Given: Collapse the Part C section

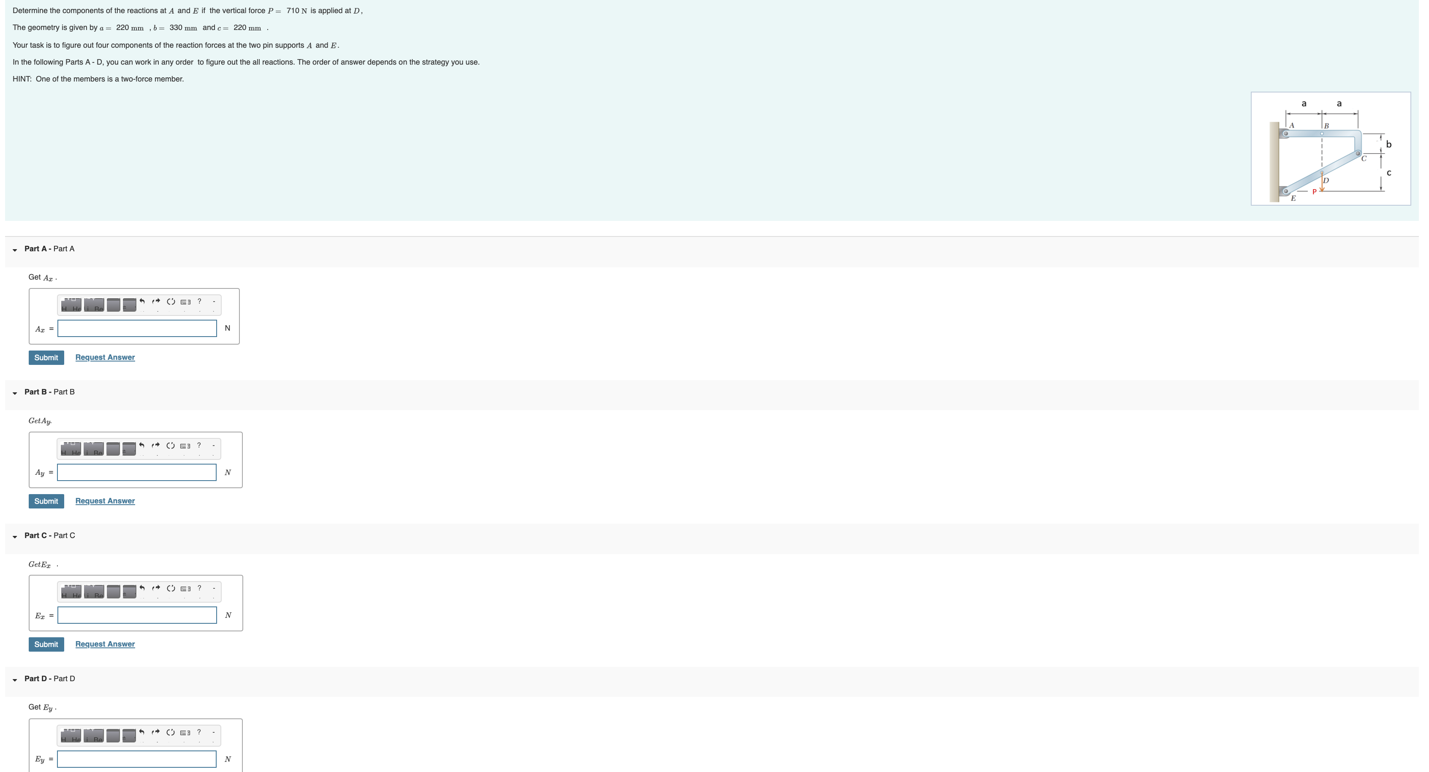Looking at the screenshot, I should pyautogui.click(x=15, y=536).
